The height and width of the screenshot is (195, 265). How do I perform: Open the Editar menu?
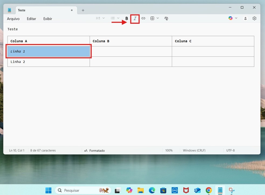[x=32, y=19]
